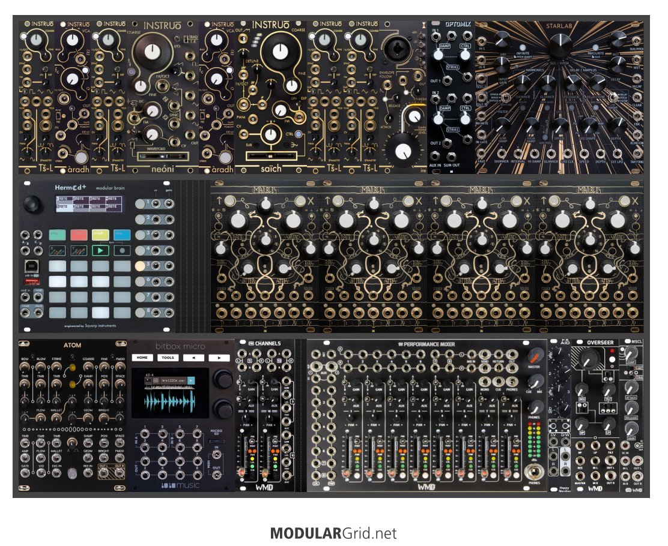Click the waveform on bitbox micro screen
The image size is (668, 546).
point(169,401)
